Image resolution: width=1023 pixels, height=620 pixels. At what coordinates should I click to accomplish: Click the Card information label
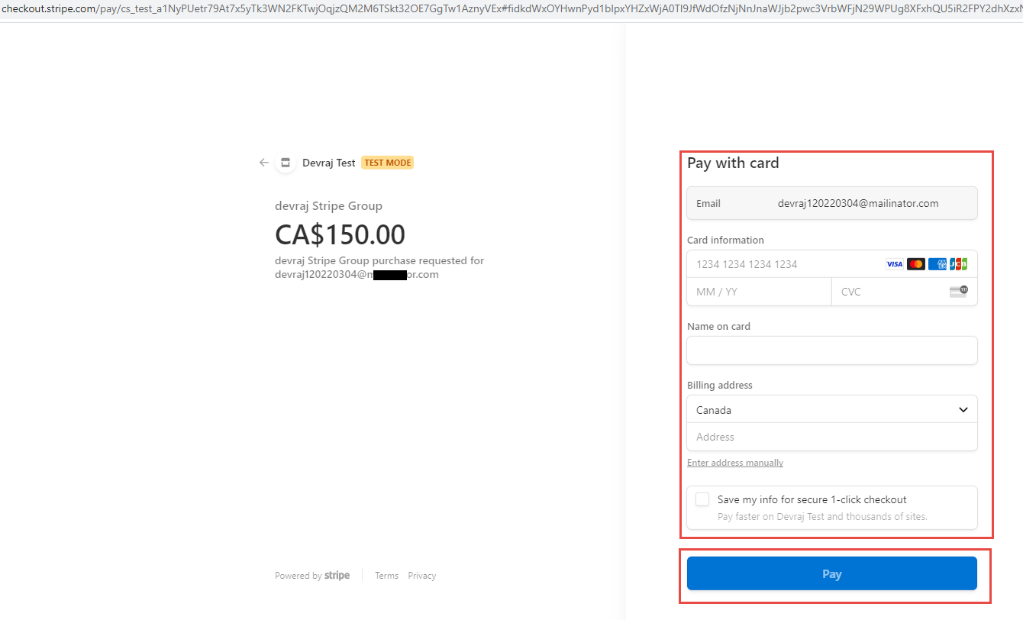coord(725,240)
